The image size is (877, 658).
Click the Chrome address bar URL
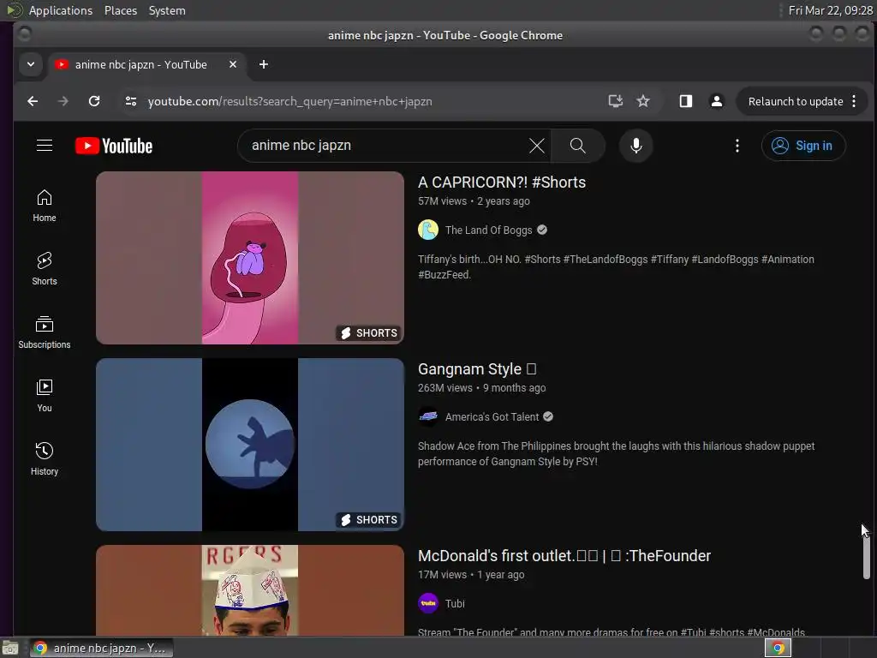pyautogui.click(x=289, y=101)
